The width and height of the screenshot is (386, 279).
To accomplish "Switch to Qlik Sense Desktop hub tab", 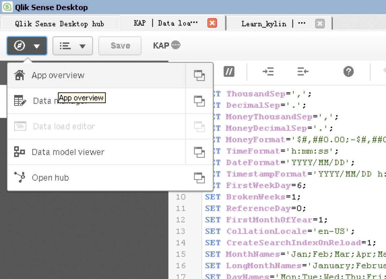I will point(60,24).
